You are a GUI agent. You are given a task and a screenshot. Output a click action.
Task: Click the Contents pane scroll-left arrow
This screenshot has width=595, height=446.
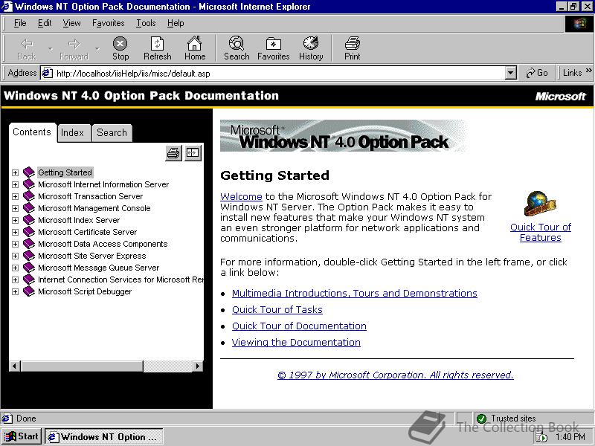pos(15,366)
